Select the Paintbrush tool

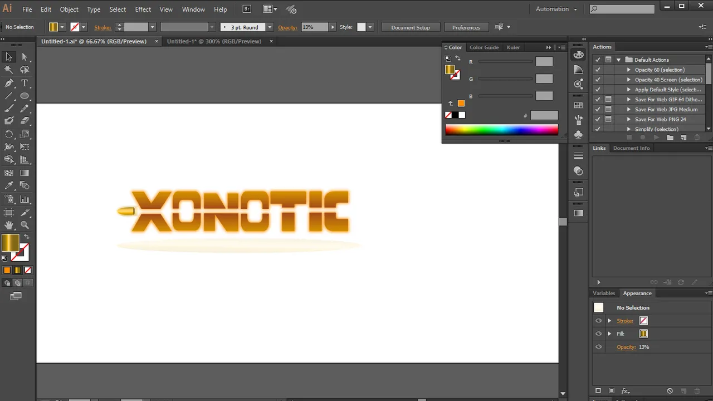click(9, 109)
